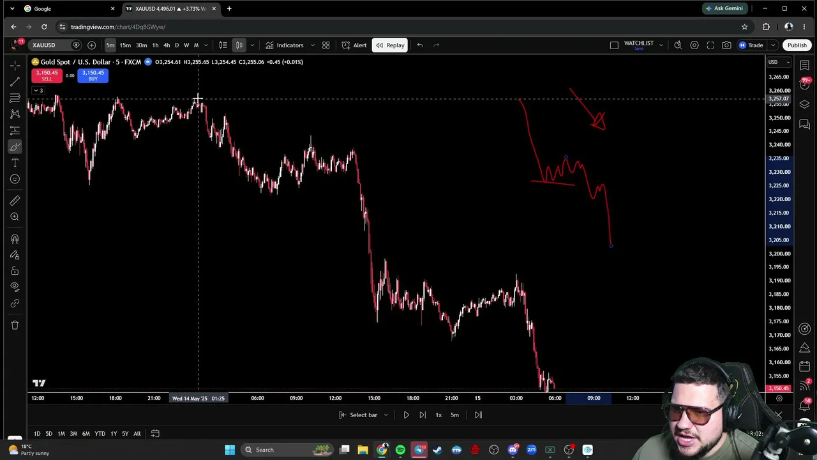Enter fullscreen mode

[x=710, y=45]
